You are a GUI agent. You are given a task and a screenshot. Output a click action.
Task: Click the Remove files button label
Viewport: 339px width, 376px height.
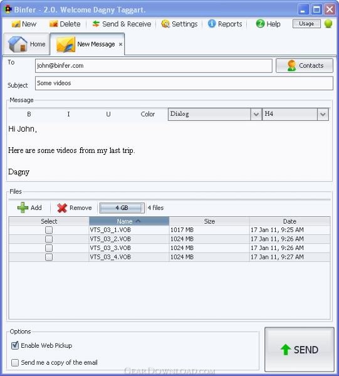click(81, 207)
